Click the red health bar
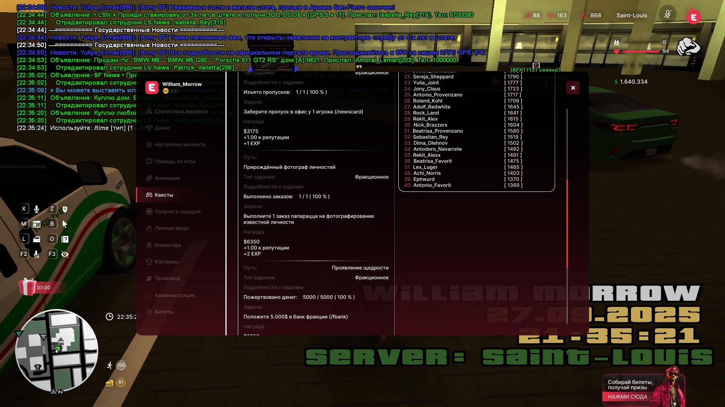 [x=641, y=51]
